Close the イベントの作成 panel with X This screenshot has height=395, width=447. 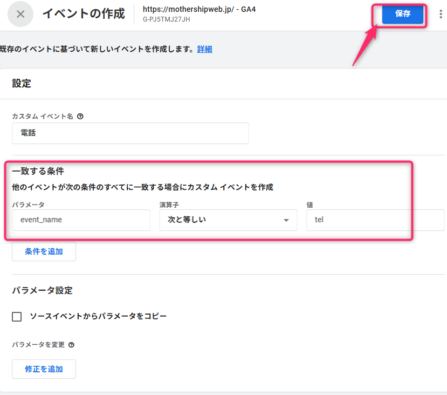20,14
